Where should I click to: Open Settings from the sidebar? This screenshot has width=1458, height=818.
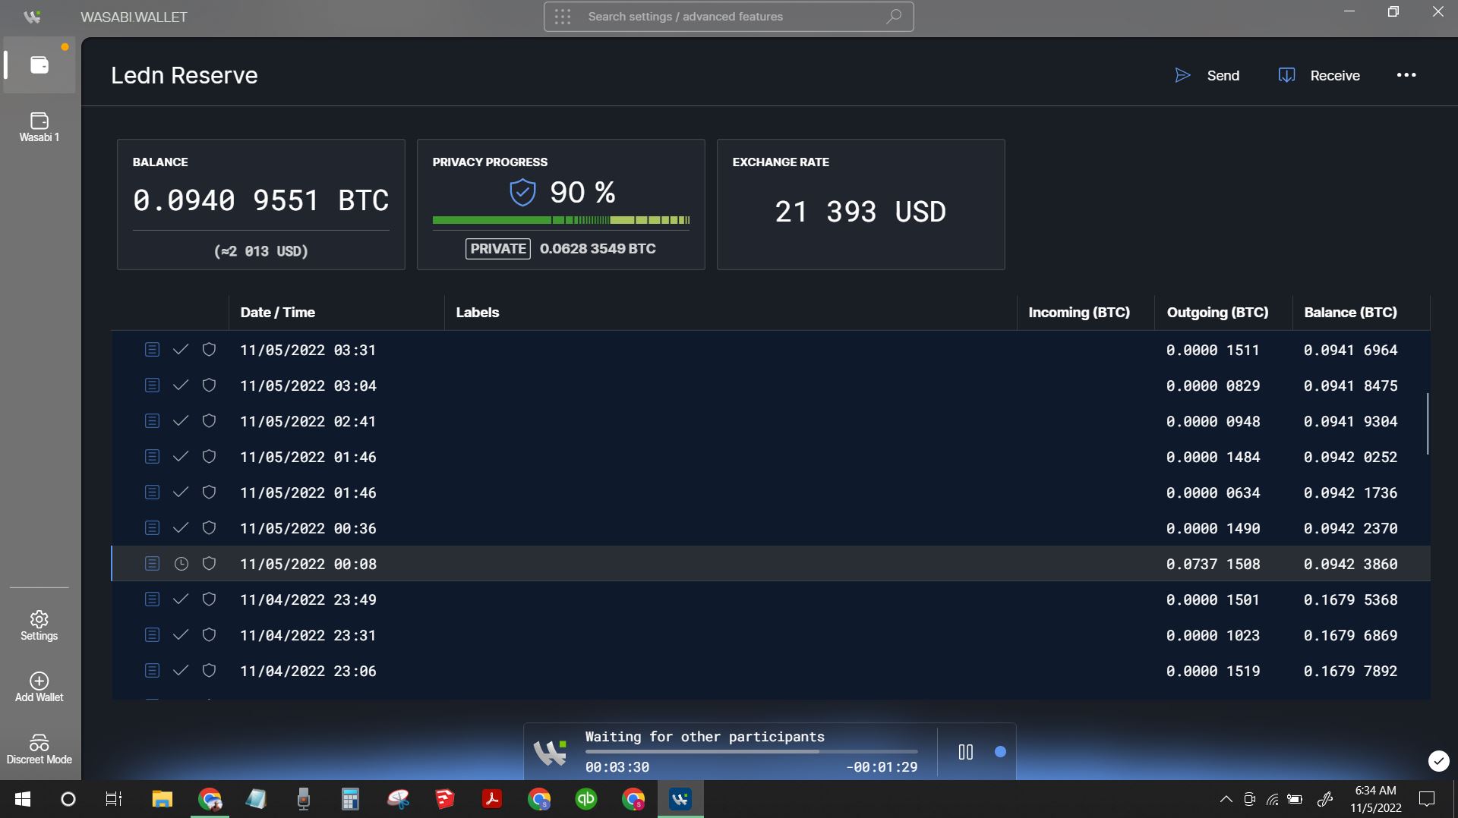point(39,626)
